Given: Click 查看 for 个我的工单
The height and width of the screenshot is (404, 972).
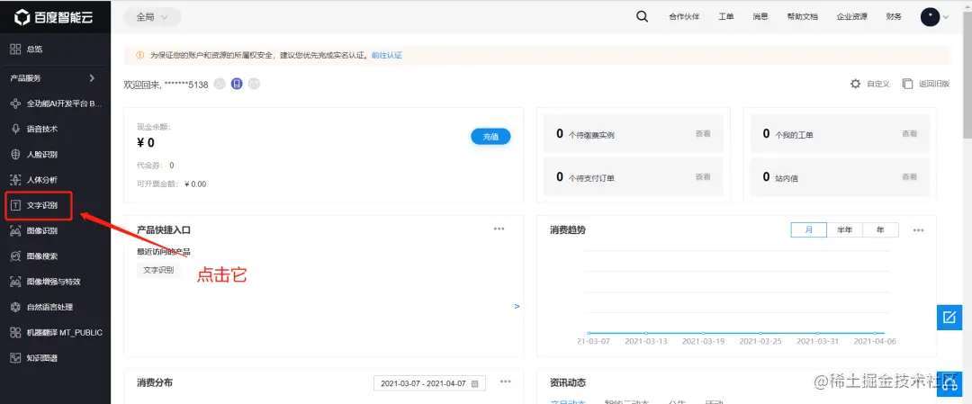Looking at the screenshot, I should tap(909, 134).
